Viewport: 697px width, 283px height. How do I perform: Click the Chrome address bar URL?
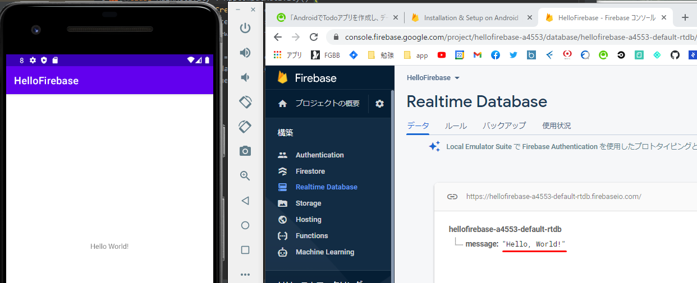tap(521, 37)
